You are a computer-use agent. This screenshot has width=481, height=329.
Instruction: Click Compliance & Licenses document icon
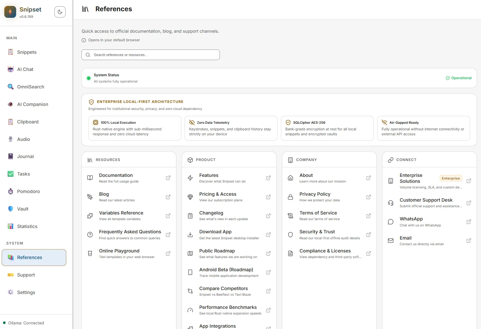click(x=290, y=253)
